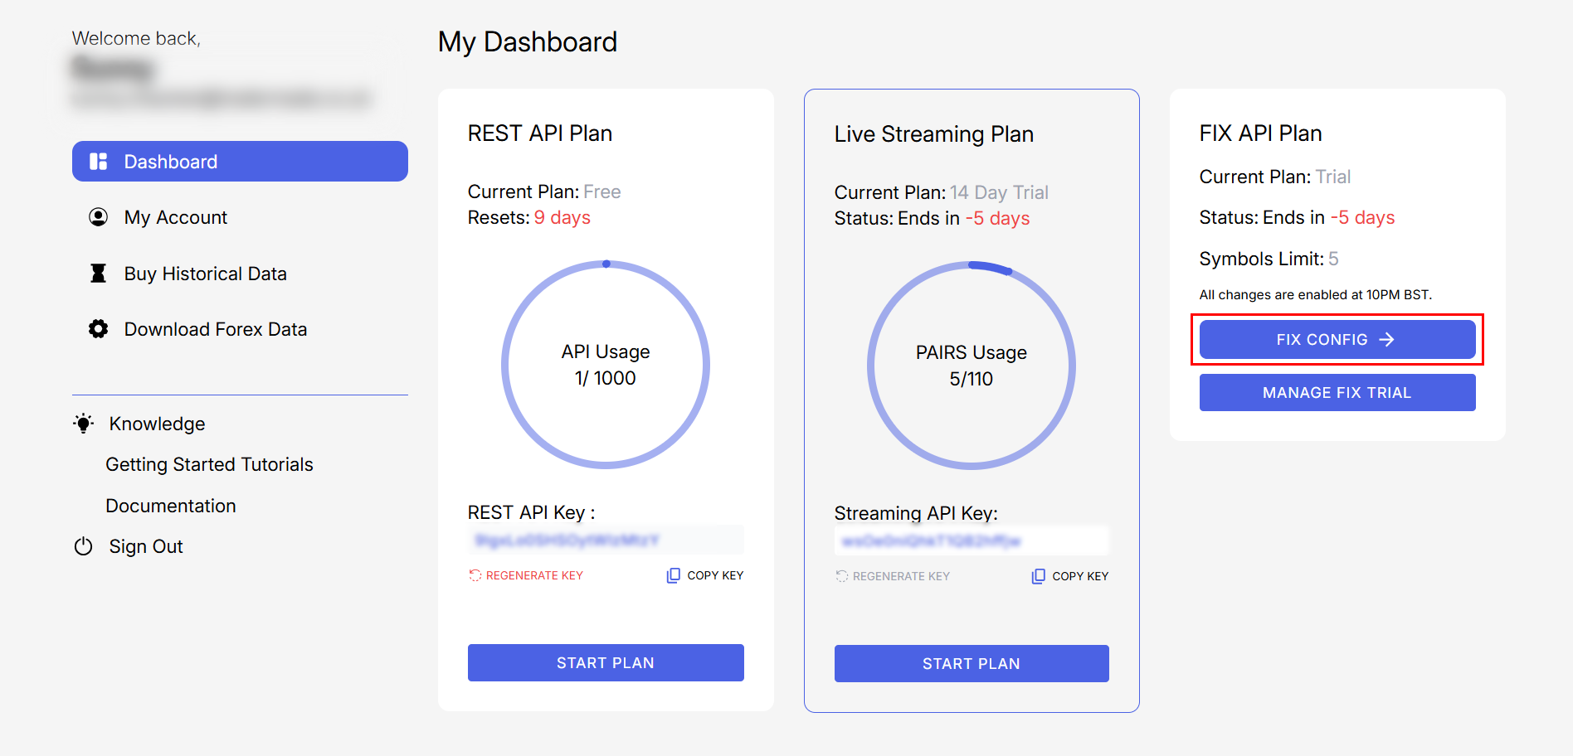
Task: Click the My Account person icon
Action: click(x=99, y=217)
